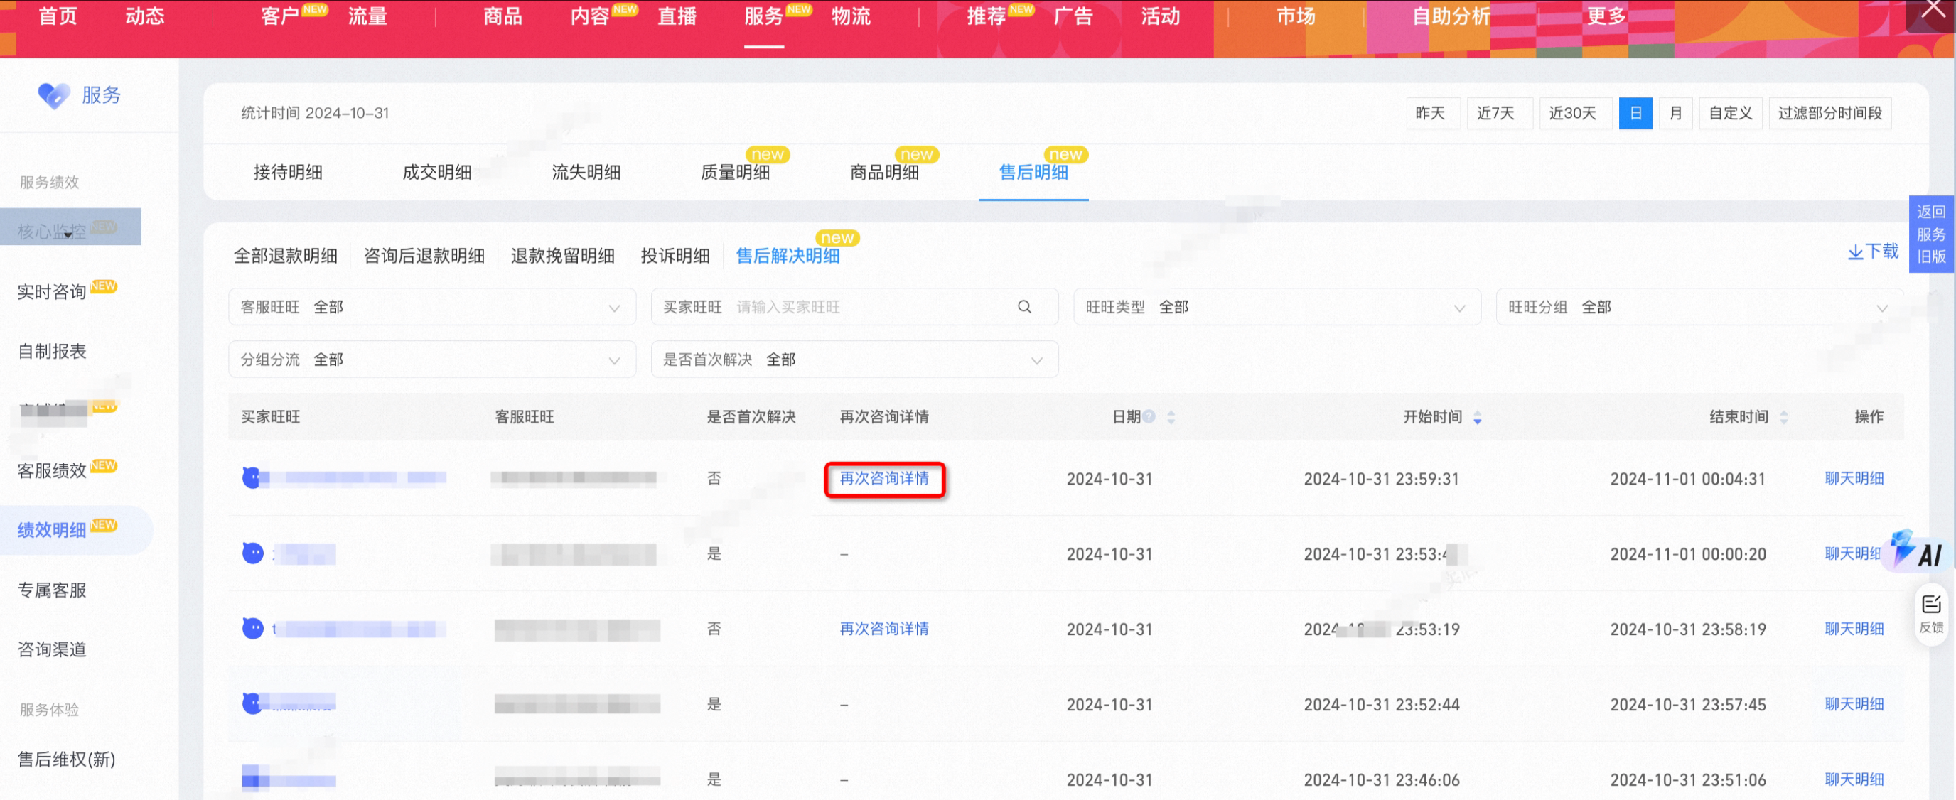This screenshot has height=800, width=1956.
Task: Open the 投诉明细 sub-tab
Action: [x=675, y=256]
